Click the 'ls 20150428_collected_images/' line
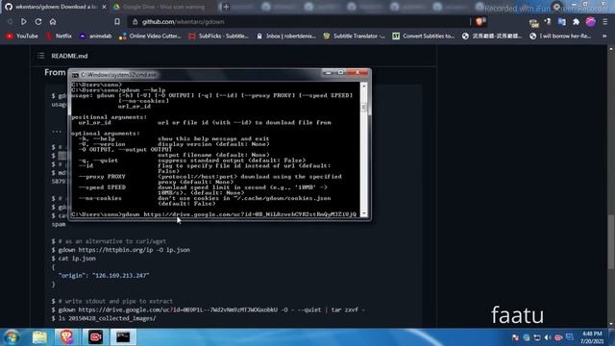Image resolution: width=615 pixels, height=346 pixels. (104, 318)
